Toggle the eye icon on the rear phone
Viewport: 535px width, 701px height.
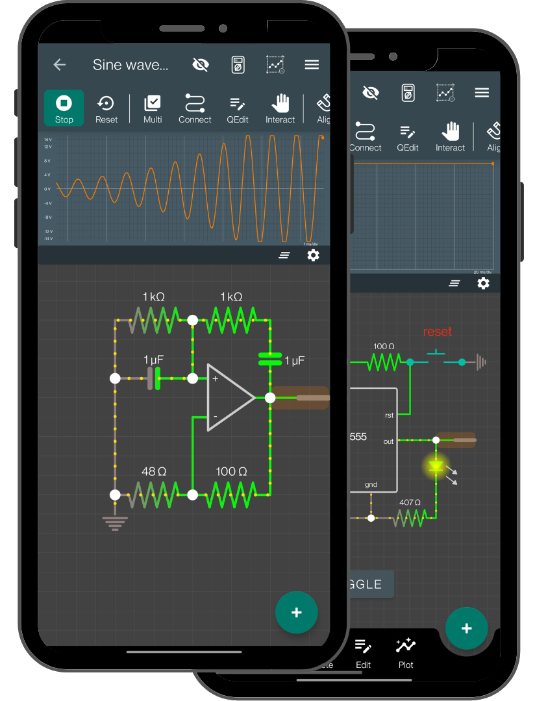[x=370, y=92]
